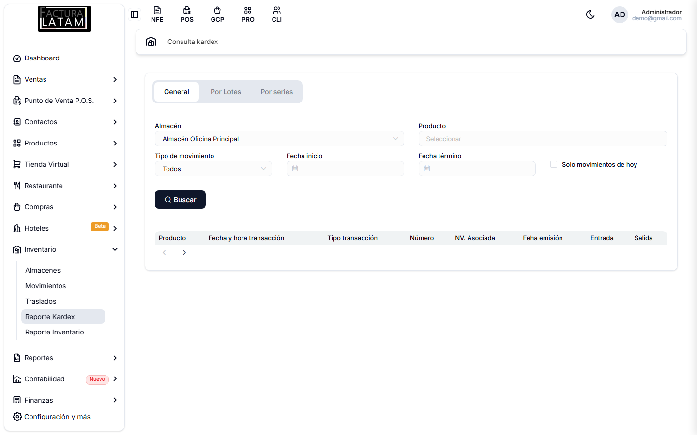
Task: Expand the Tienda Virtual menu
Action: [x=64, y=164]
